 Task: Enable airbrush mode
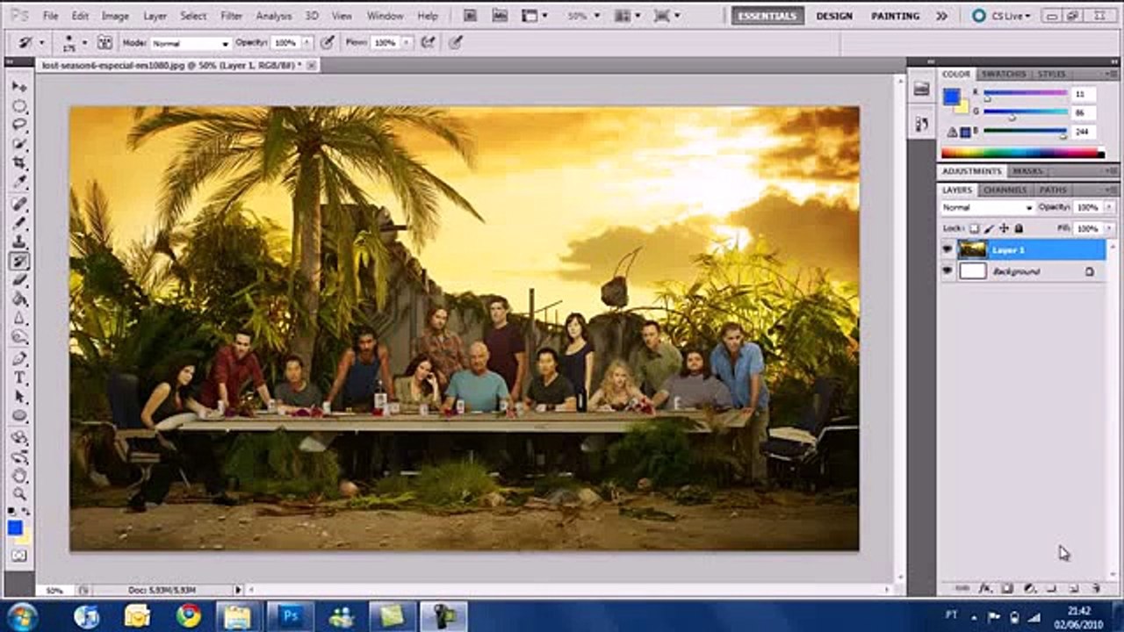(x=429, y=42)
